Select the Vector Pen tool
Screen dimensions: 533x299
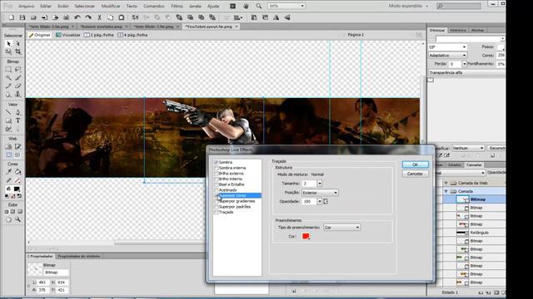click(x=17, y=113)
